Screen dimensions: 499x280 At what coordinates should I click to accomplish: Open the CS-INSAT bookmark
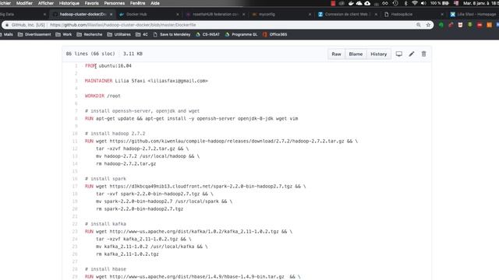(207, 34)
